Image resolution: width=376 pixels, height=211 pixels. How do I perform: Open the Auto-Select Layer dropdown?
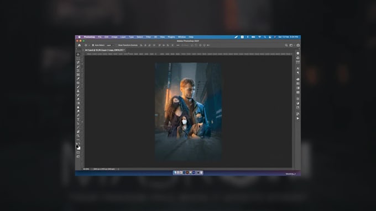pyautogui.click(x=110, y=45)
